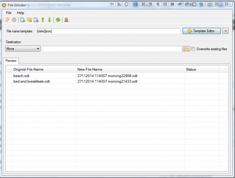The height and width of the screenshot is (178, 235).
Task: Click the Status column header
Action: pyautogui.click(x=202, y=69)
